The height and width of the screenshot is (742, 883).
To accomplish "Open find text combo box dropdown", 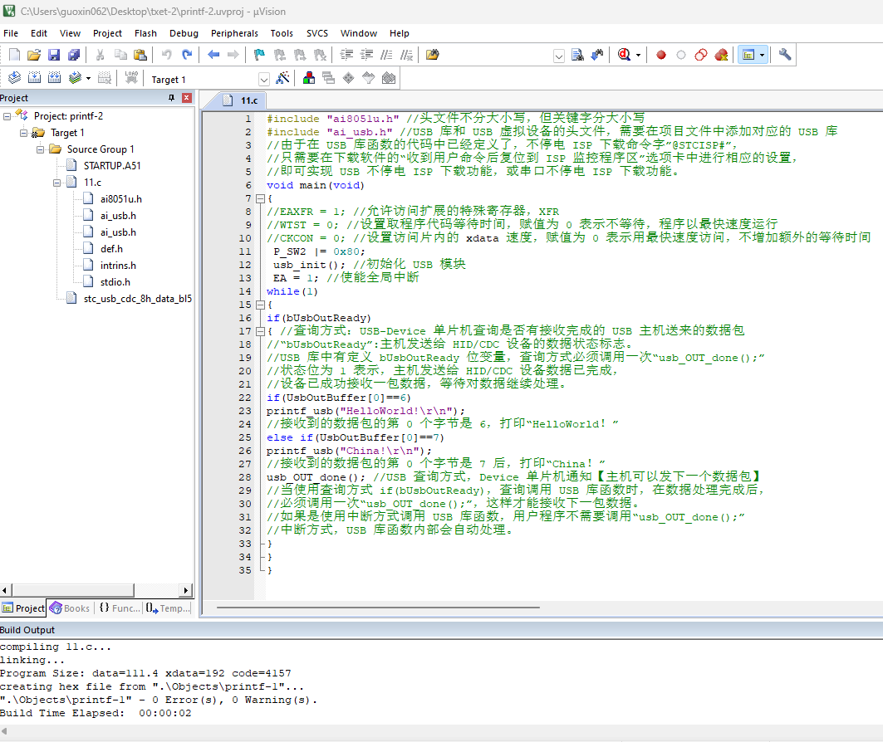I will coord(559,56).
